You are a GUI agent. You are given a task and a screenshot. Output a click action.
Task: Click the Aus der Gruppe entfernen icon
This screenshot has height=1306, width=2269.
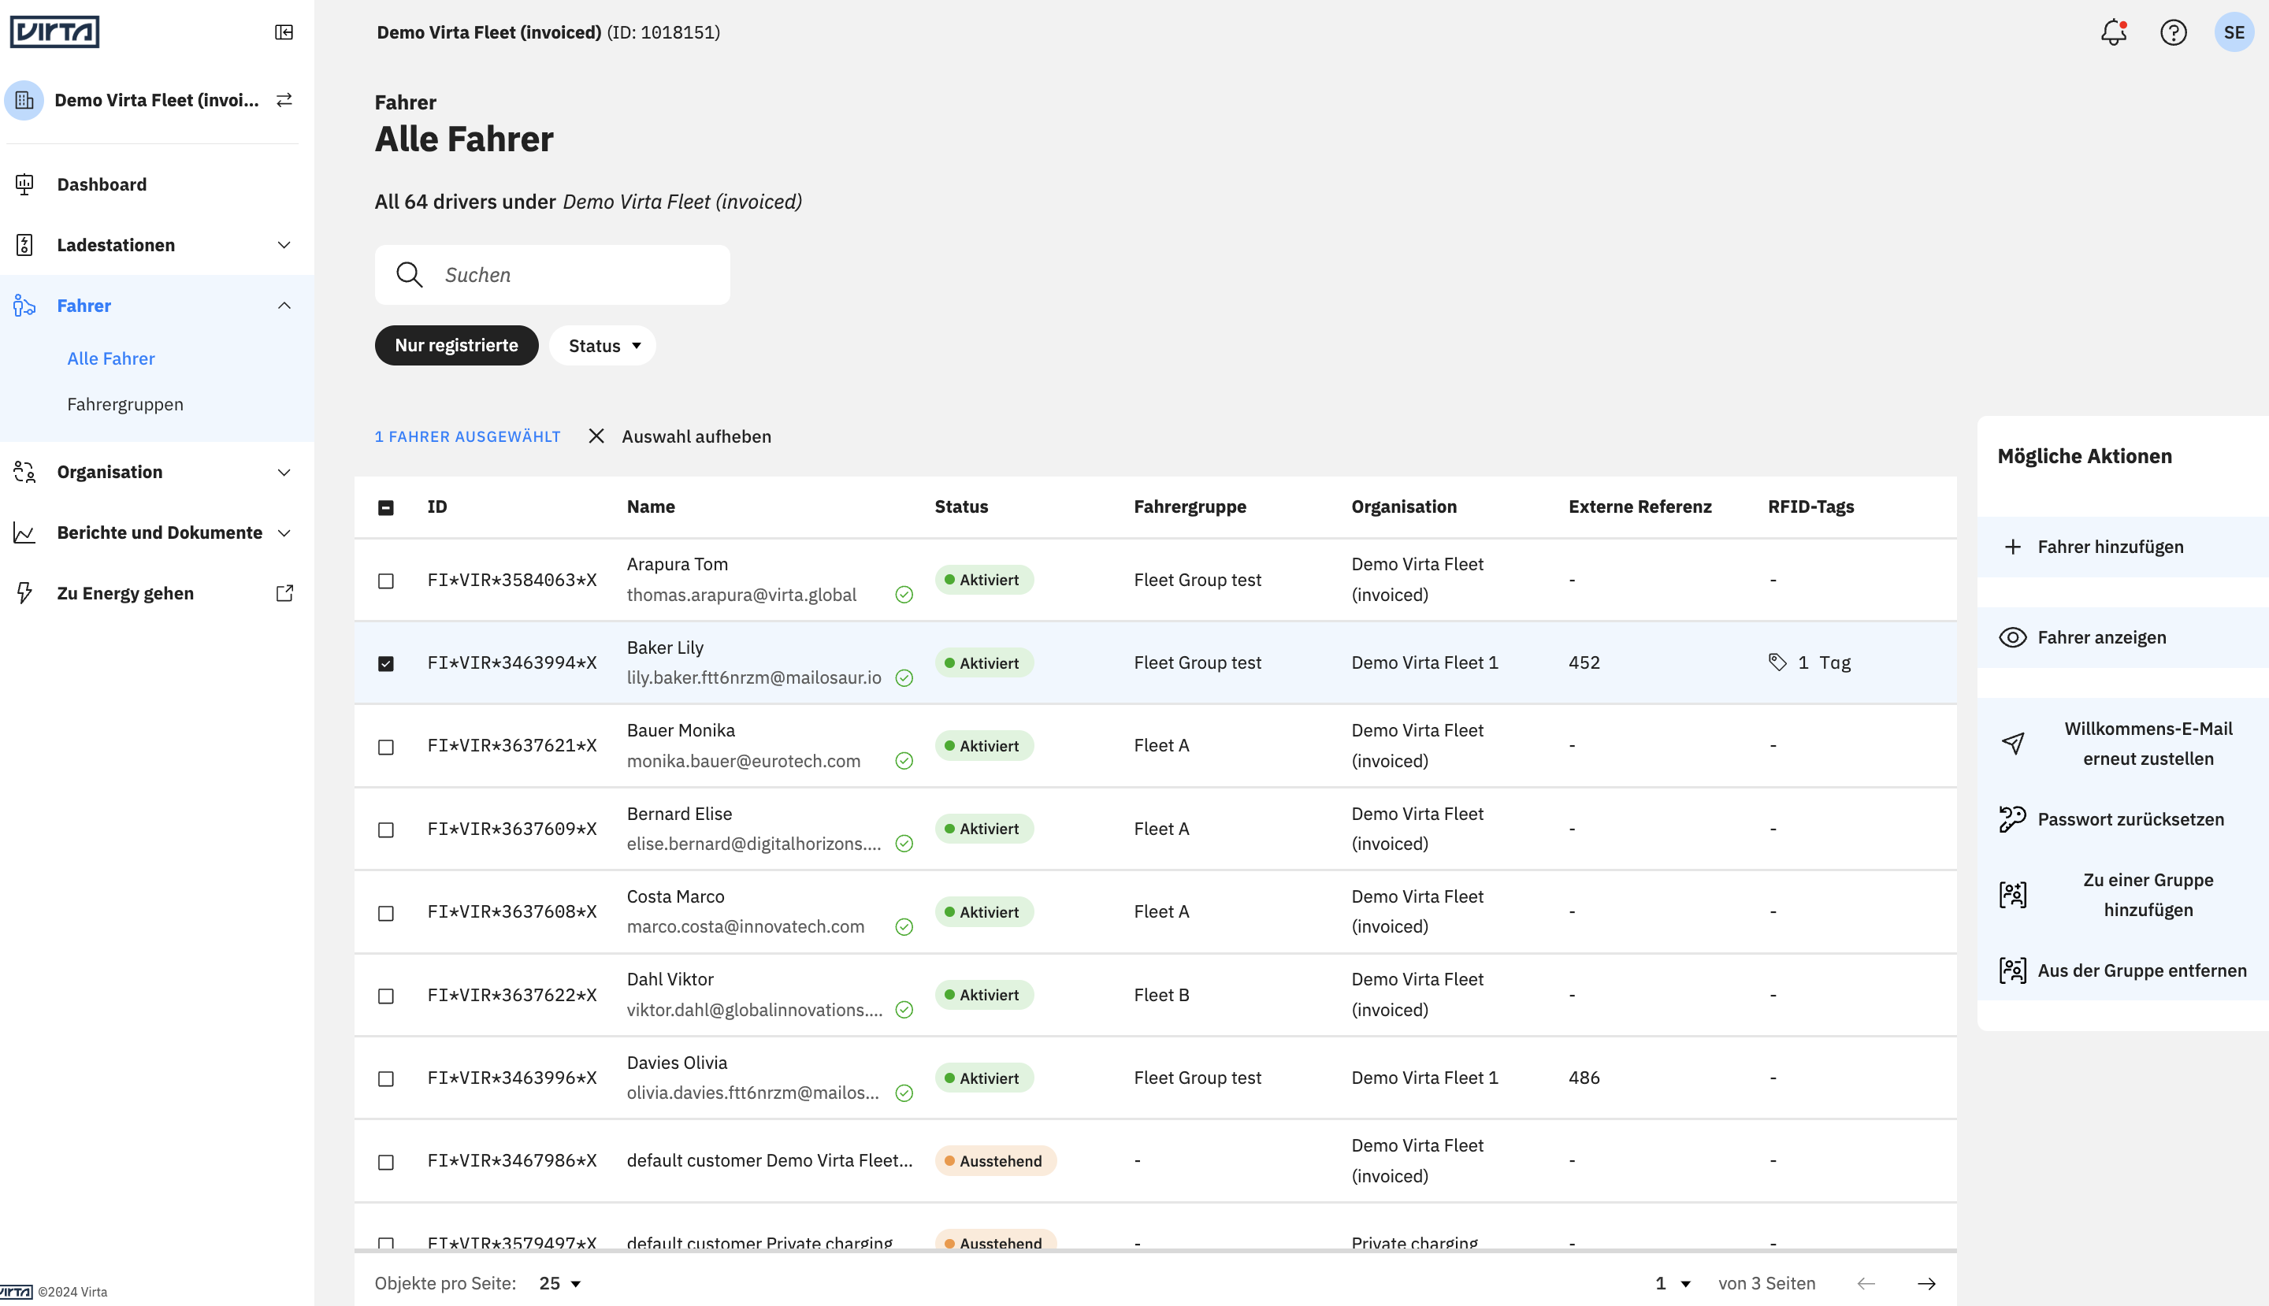pyautogui.click(x=2012, y=970)
